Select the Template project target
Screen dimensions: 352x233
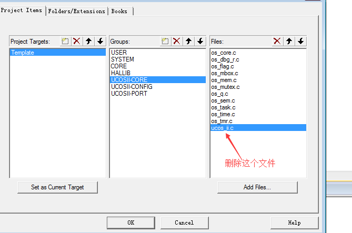58,53
